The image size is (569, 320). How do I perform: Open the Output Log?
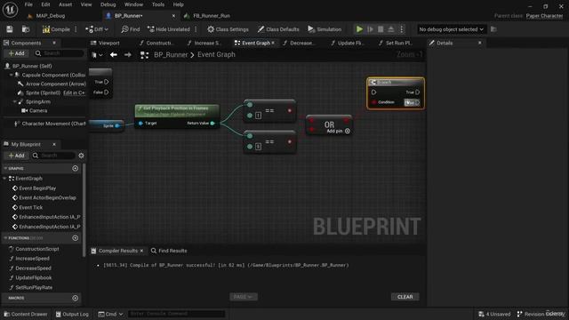[x=72, y=314]
